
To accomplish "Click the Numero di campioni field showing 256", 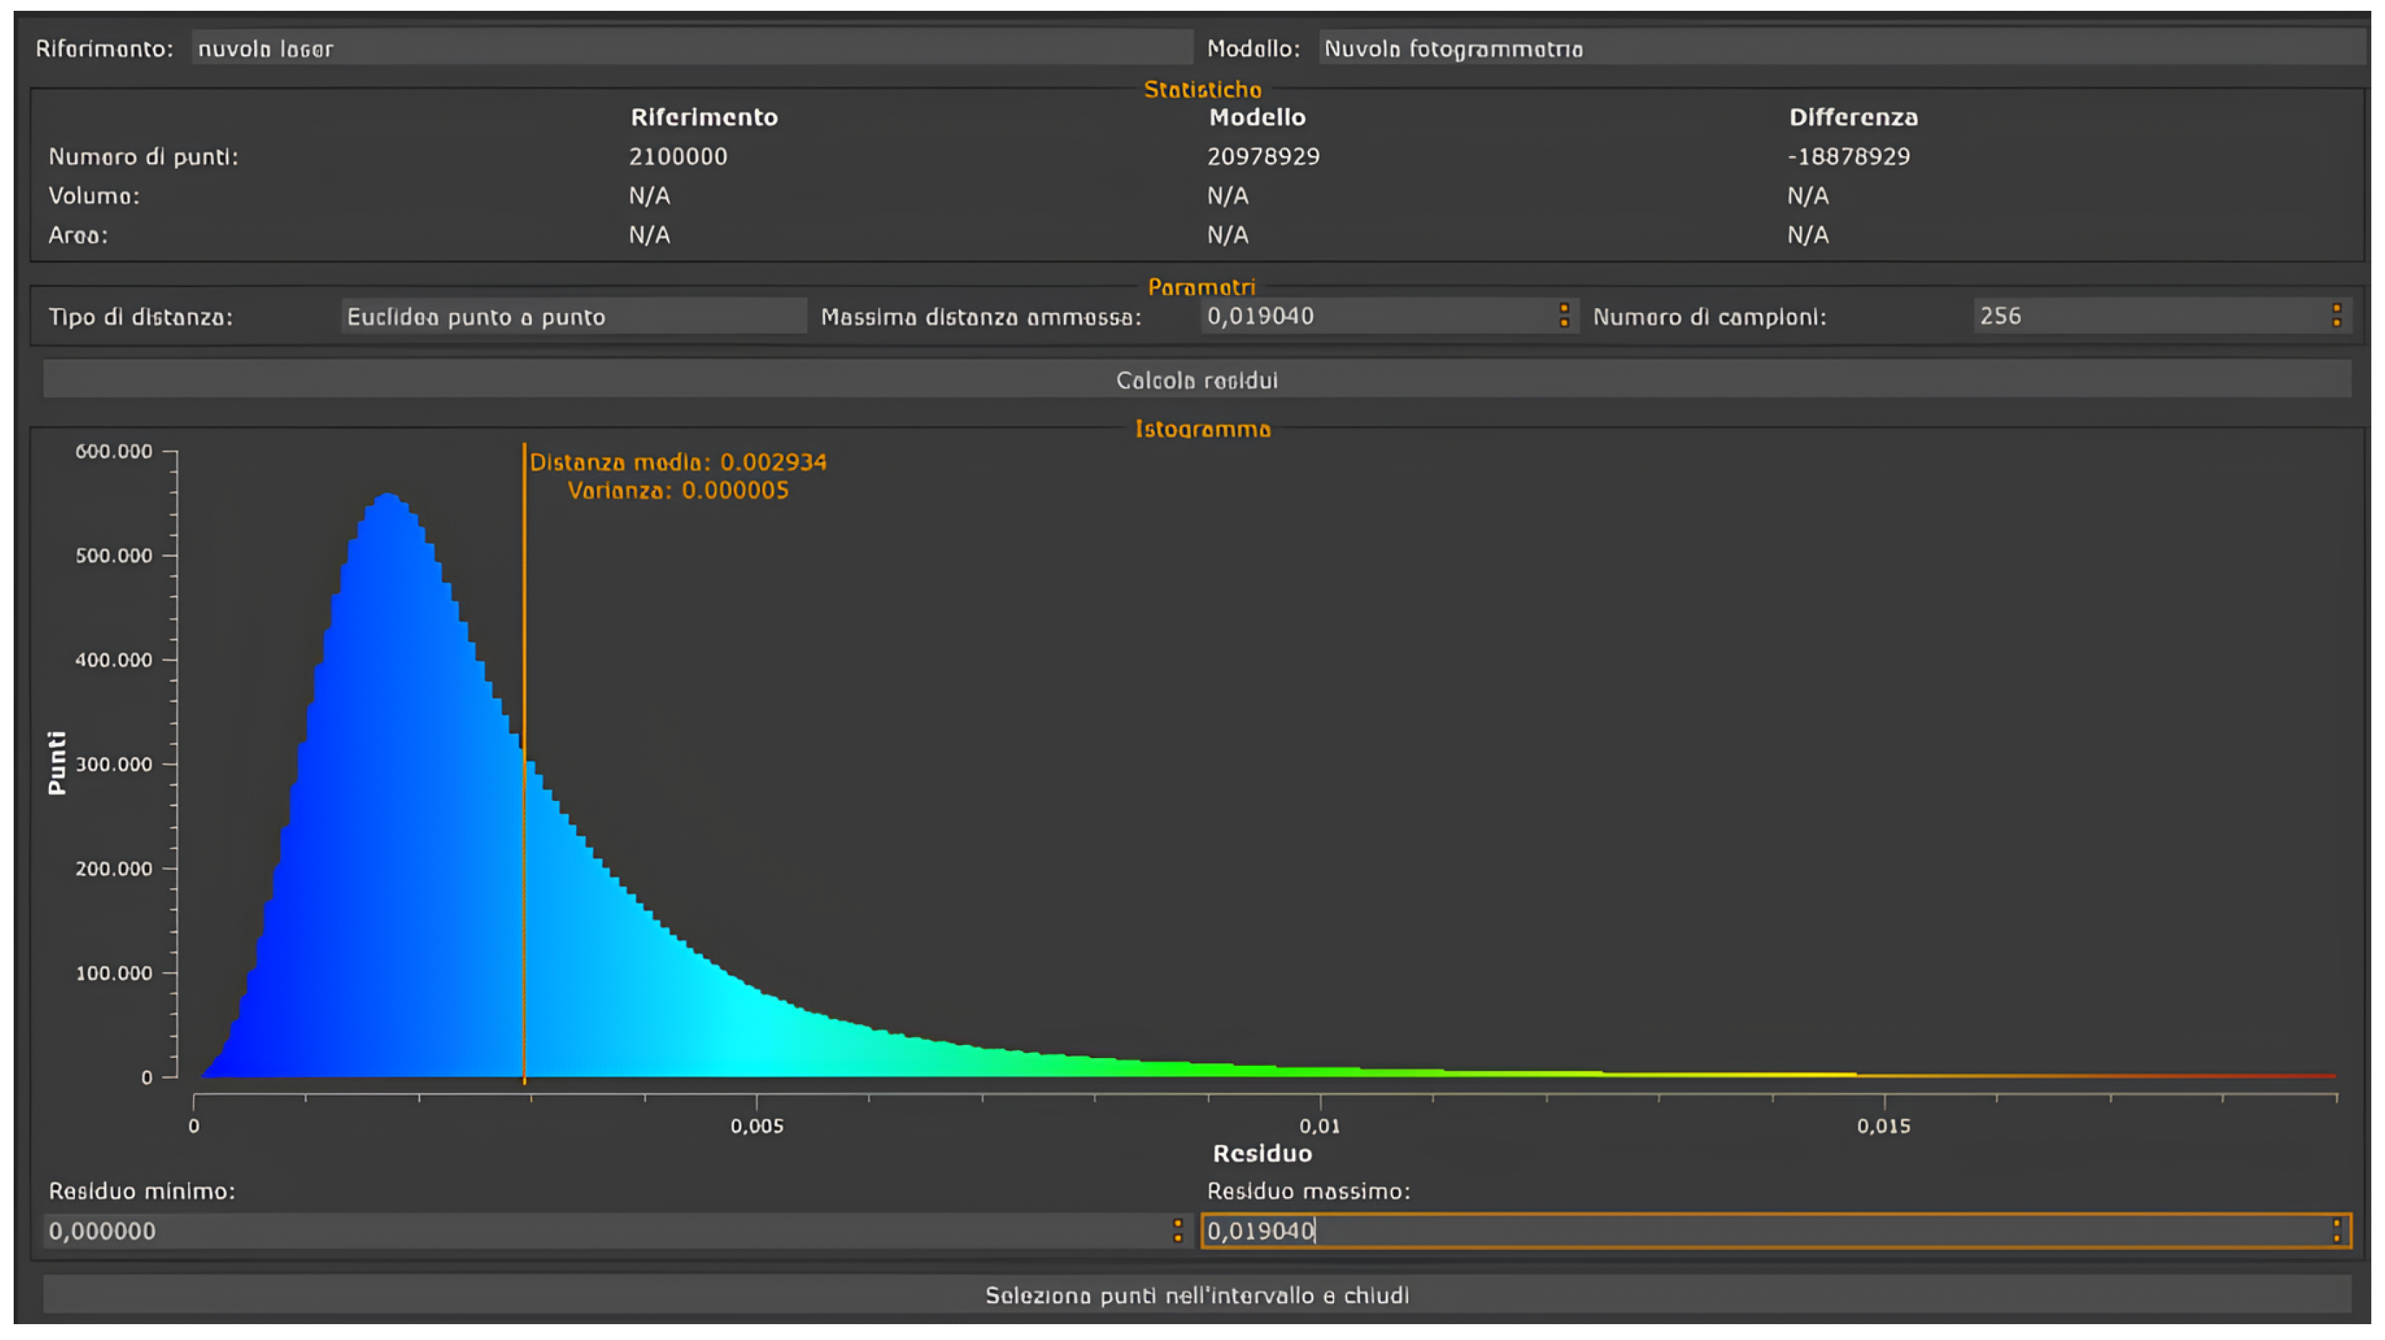I will pyautogui.click(x=2148, y=317).
